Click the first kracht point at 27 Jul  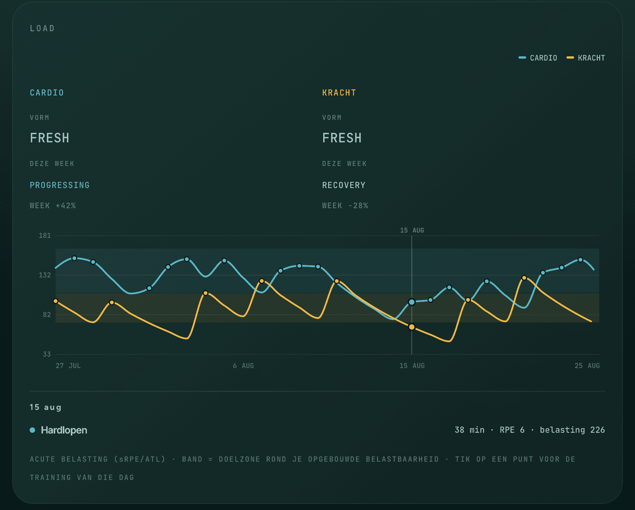coord(56,301)
